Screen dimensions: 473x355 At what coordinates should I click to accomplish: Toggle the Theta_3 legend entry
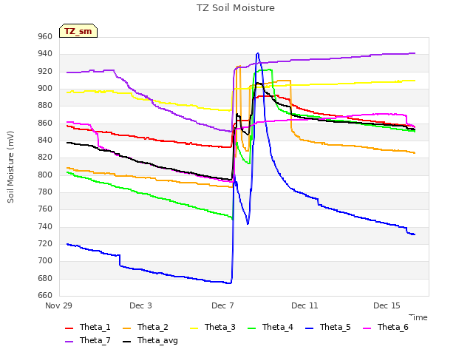(x=212, y=327)
